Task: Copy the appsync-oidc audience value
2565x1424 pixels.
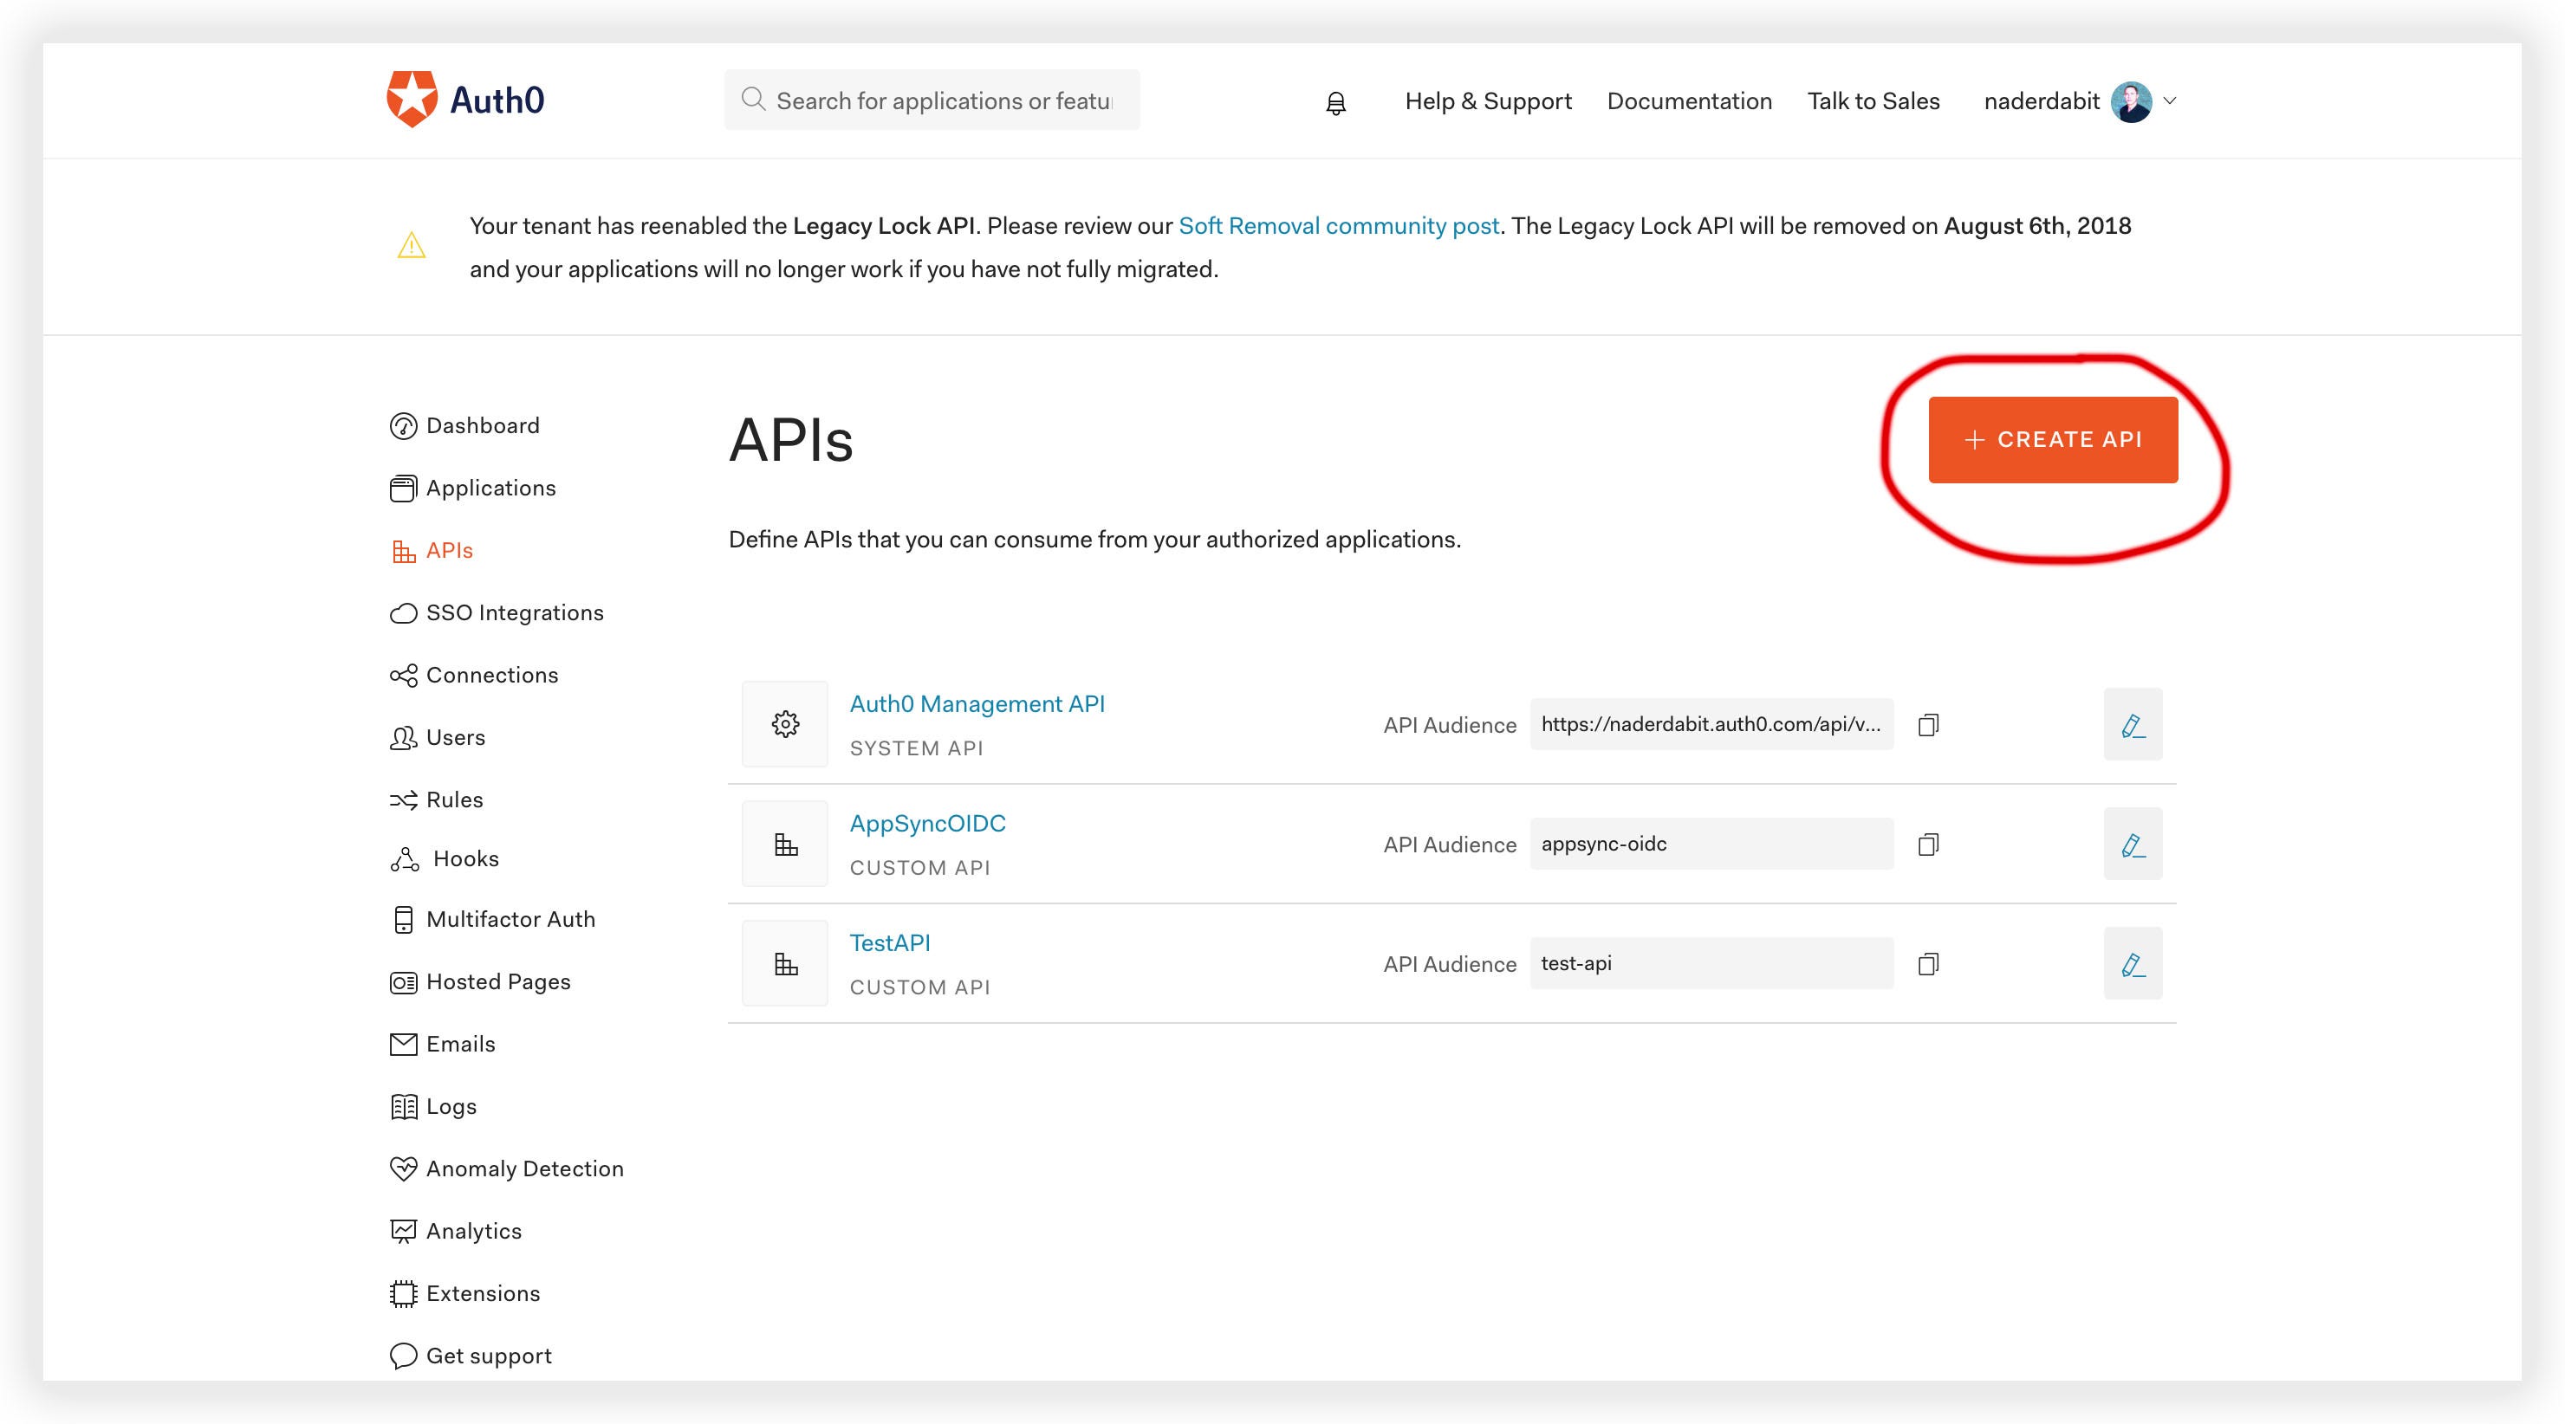Action: 1928,844
